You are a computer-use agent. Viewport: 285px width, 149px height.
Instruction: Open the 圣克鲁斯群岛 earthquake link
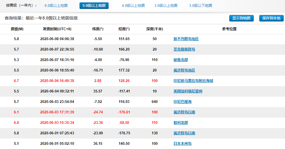184,49
